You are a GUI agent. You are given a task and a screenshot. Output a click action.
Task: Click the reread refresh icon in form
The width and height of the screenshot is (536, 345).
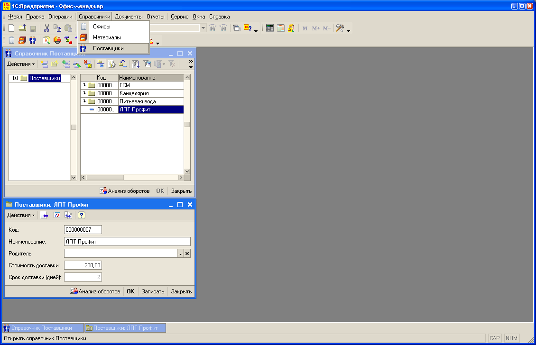pos(57,215)
